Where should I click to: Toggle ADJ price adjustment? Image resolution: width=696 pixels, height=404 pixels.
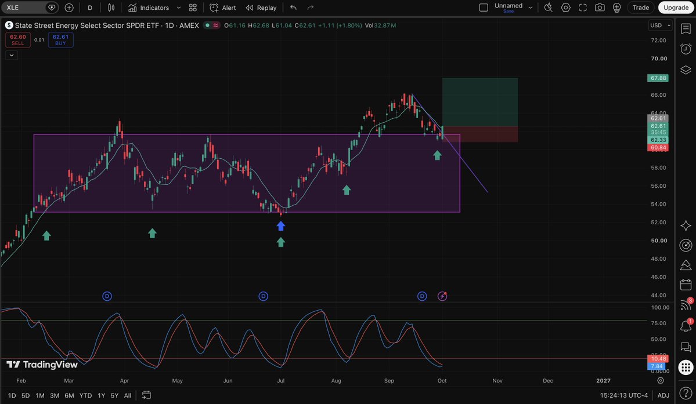(663, 395)
